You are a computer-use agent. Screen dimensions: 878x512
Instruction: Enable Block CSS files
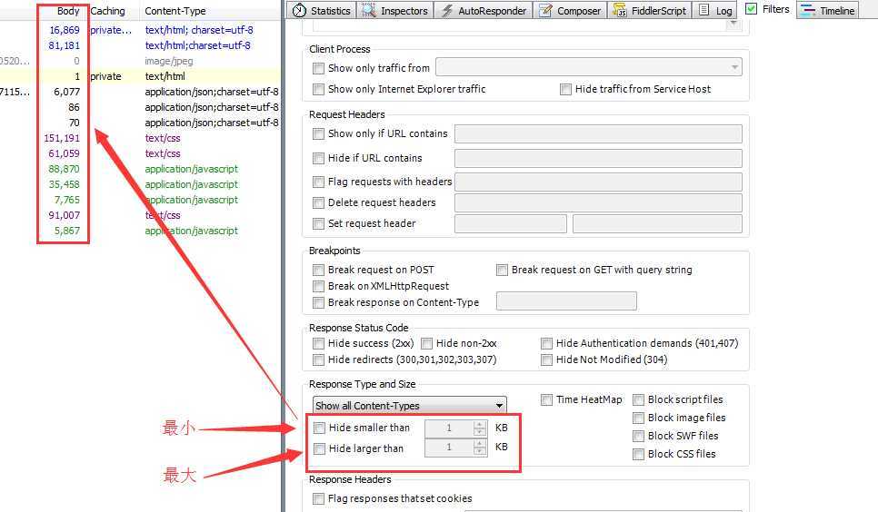(x=638, y=455)
